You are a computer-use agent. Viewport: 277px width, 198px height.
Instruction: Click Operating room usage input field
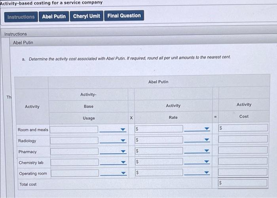75,173
